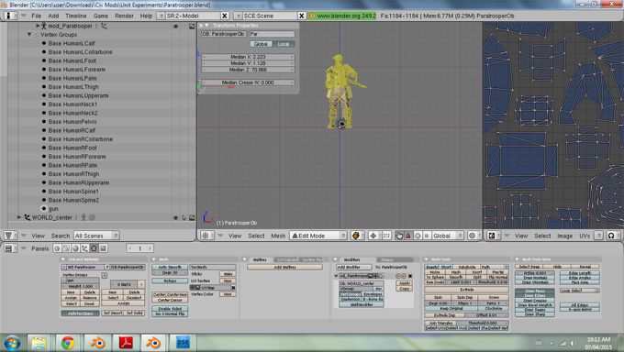Collapse the Mesh Tools panel triangle
The image size is (624, 352).
tap(426, 259)
